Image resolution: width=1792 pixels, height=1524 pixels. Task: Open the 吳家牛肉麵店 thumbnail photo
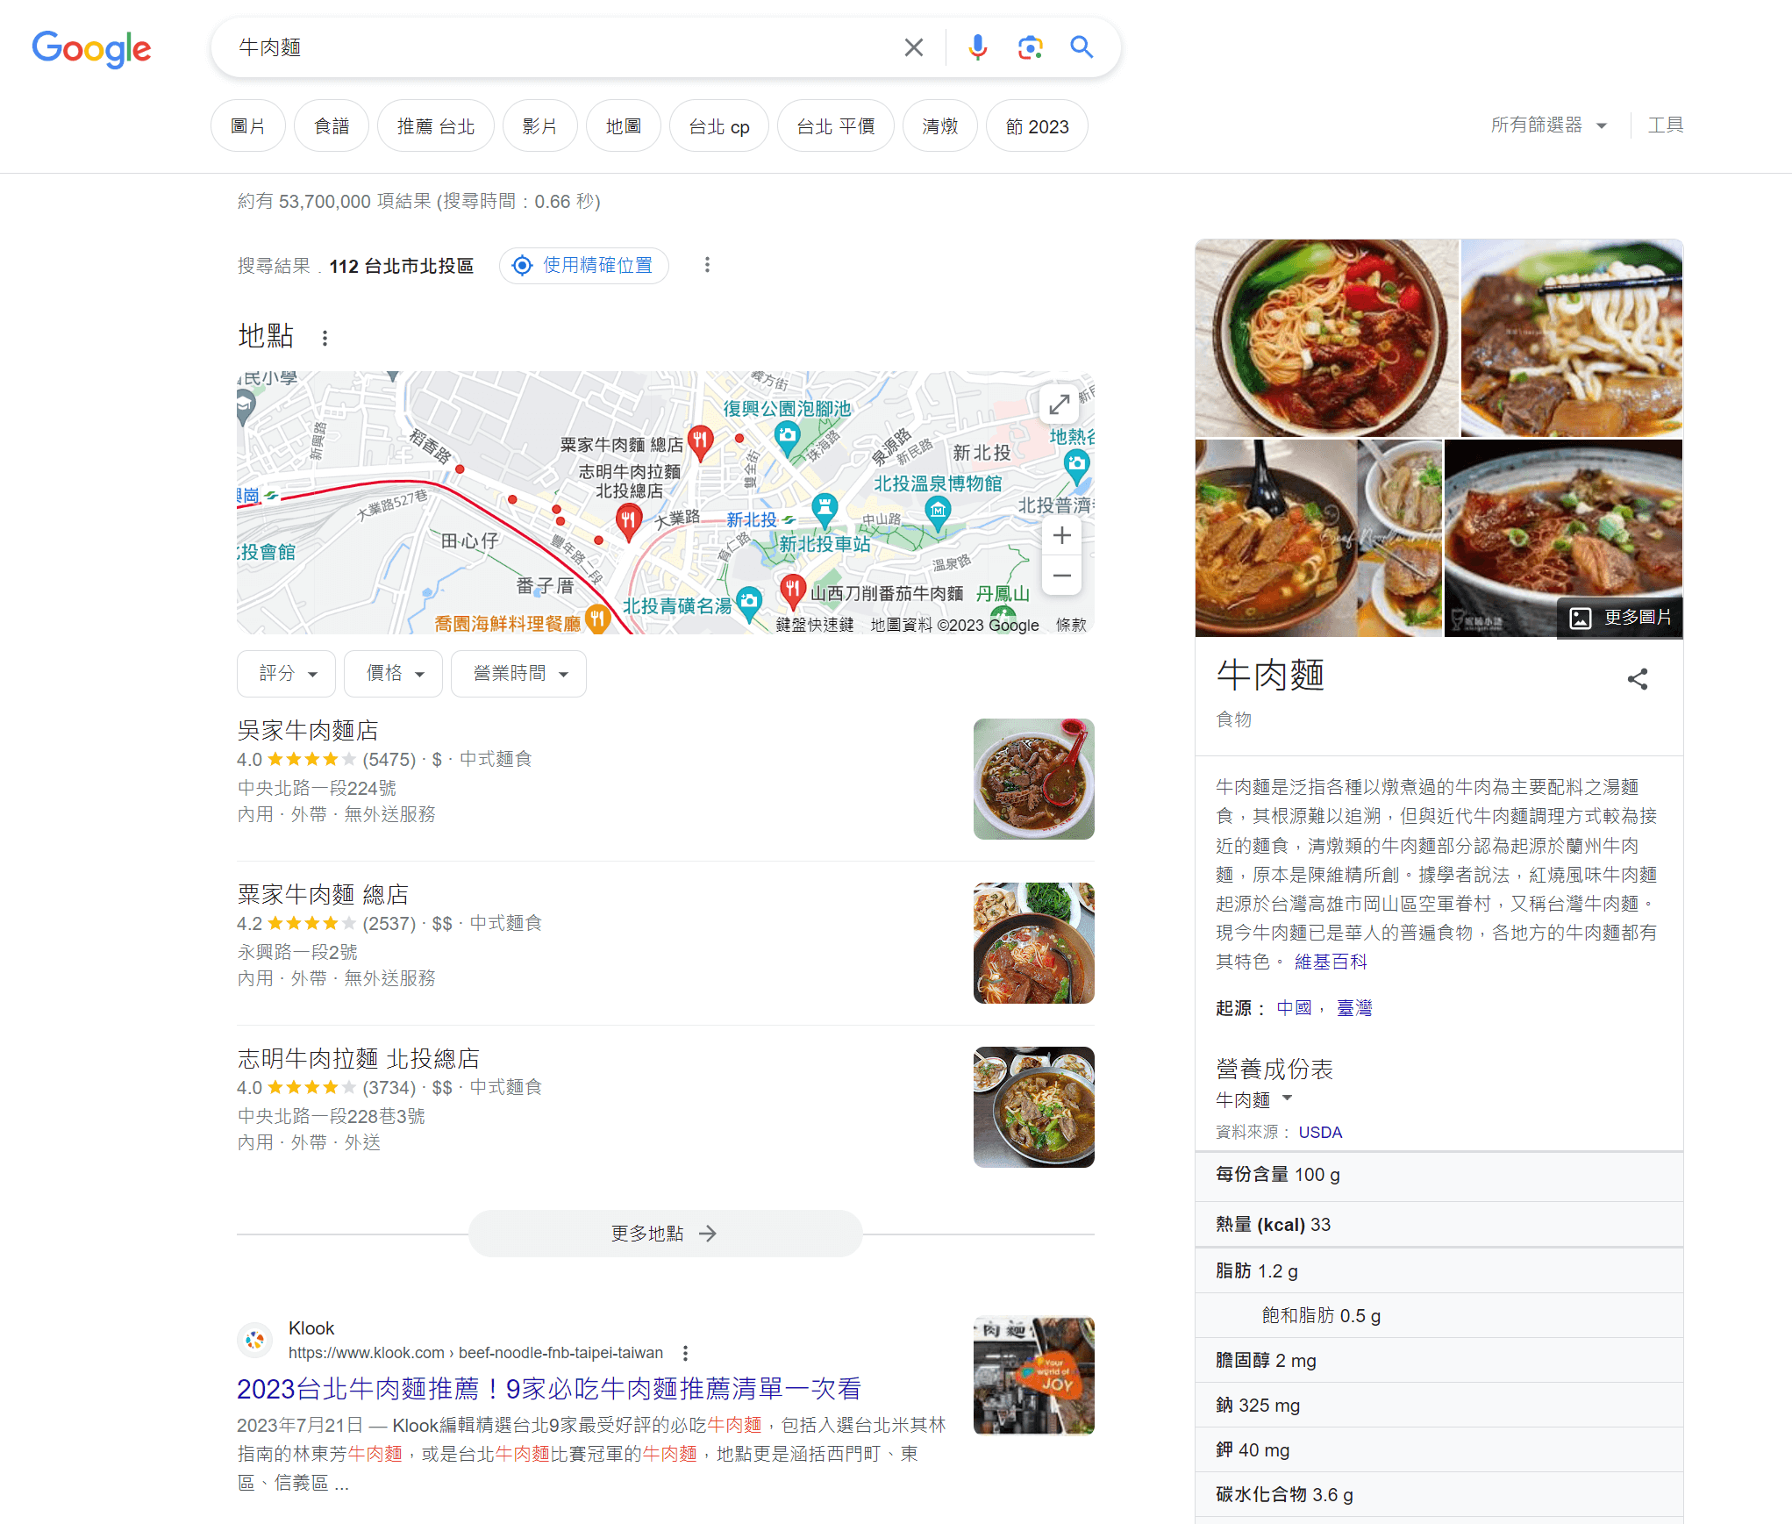click(1033, 779)
